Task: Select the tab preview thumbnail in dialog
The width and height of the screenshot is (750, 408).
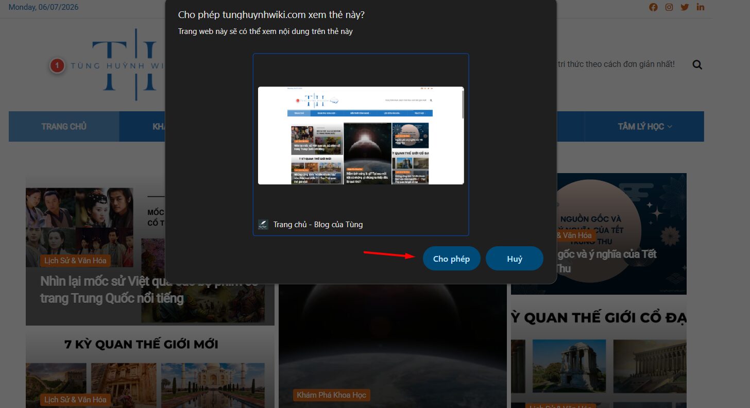Action: (x=361, y=135)
